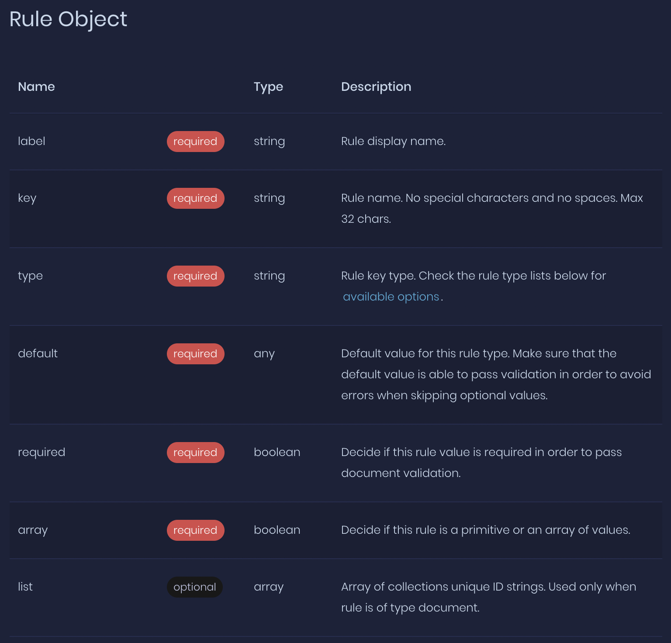
Task: Select the label row name
Action: tap(31, 141)
